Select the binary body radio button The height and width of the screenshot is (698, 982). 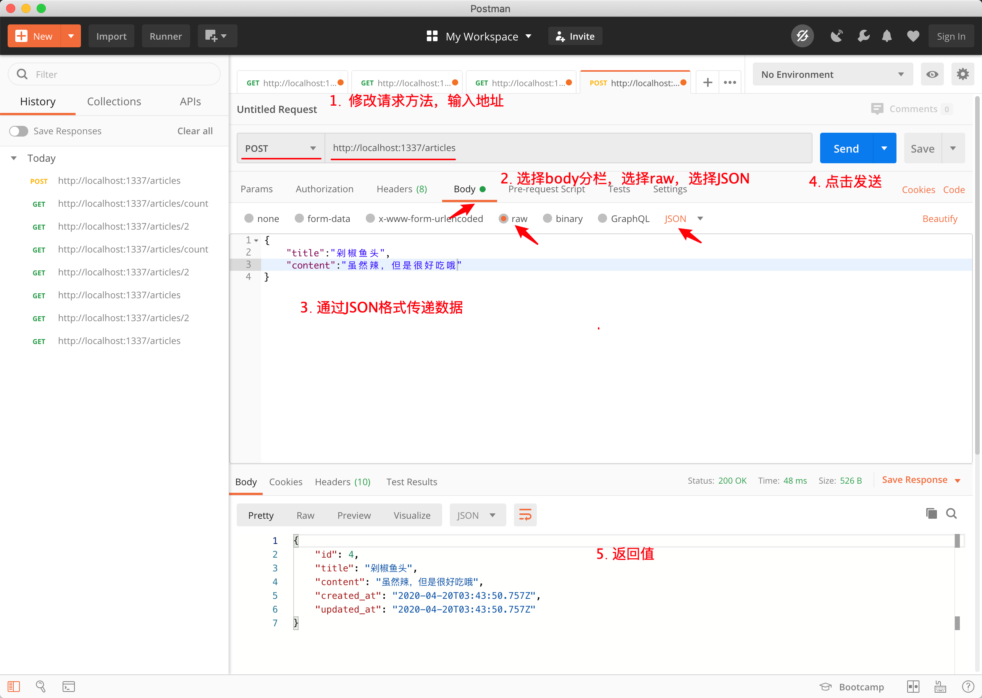(x=547, y=218)
